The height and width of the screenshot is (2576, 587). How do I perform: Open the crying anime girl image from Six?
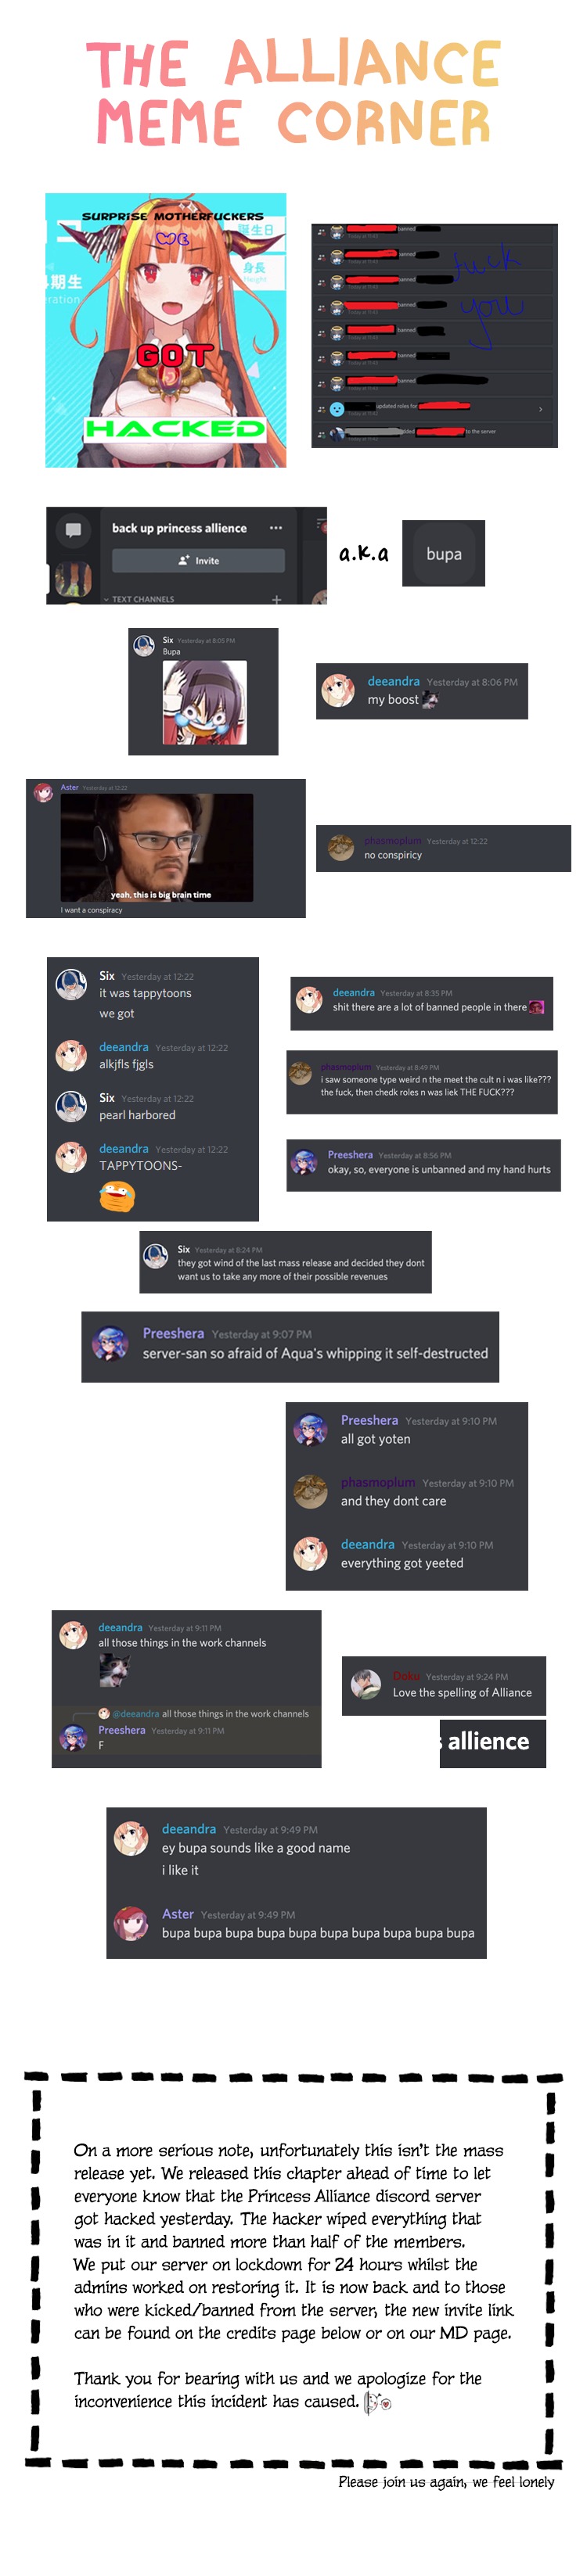coord(205,703)
